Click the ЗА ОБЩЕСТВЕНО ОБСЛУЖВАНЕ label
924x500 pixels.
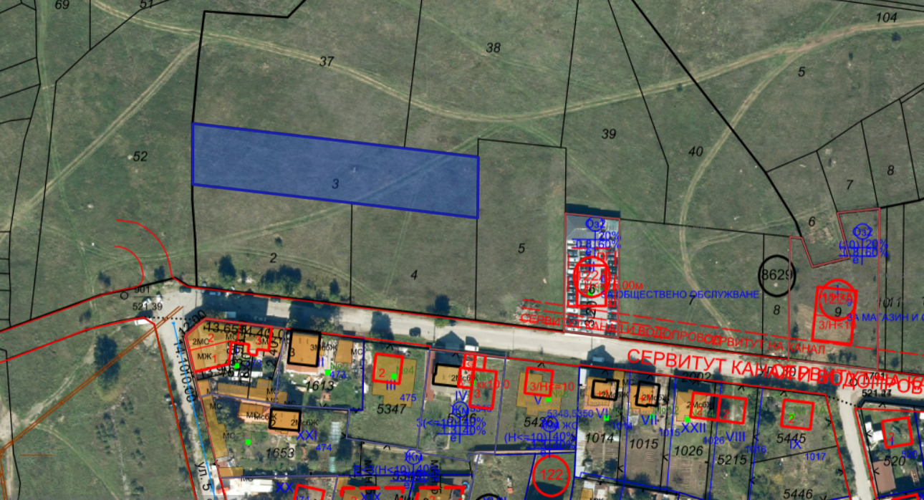coord(683,294)
